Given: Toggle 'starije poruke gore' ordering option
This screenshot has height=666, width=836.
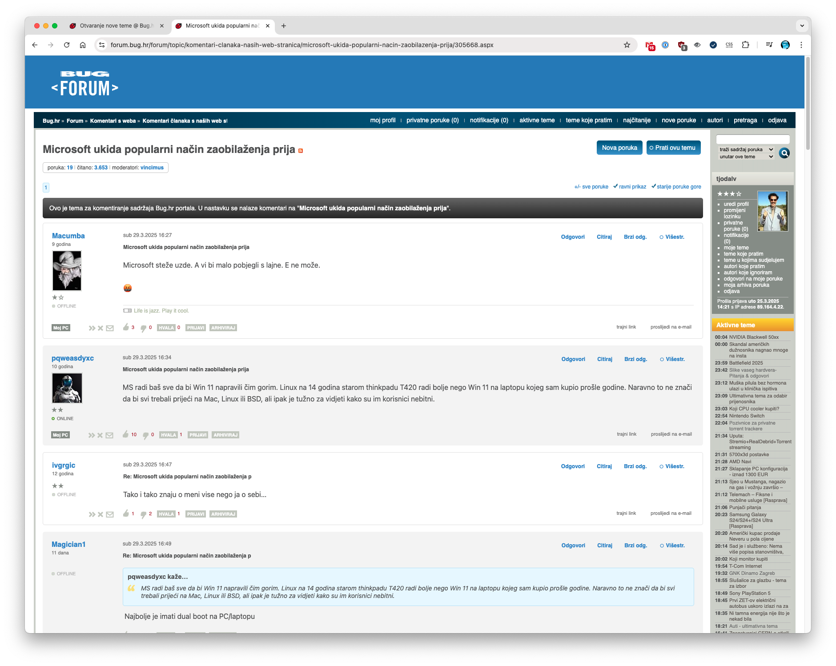Looking at the screenshot, I should pyautogui.click(x=676, y=187).
